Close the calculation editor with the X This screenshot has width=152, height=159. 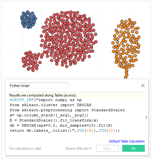143,86
